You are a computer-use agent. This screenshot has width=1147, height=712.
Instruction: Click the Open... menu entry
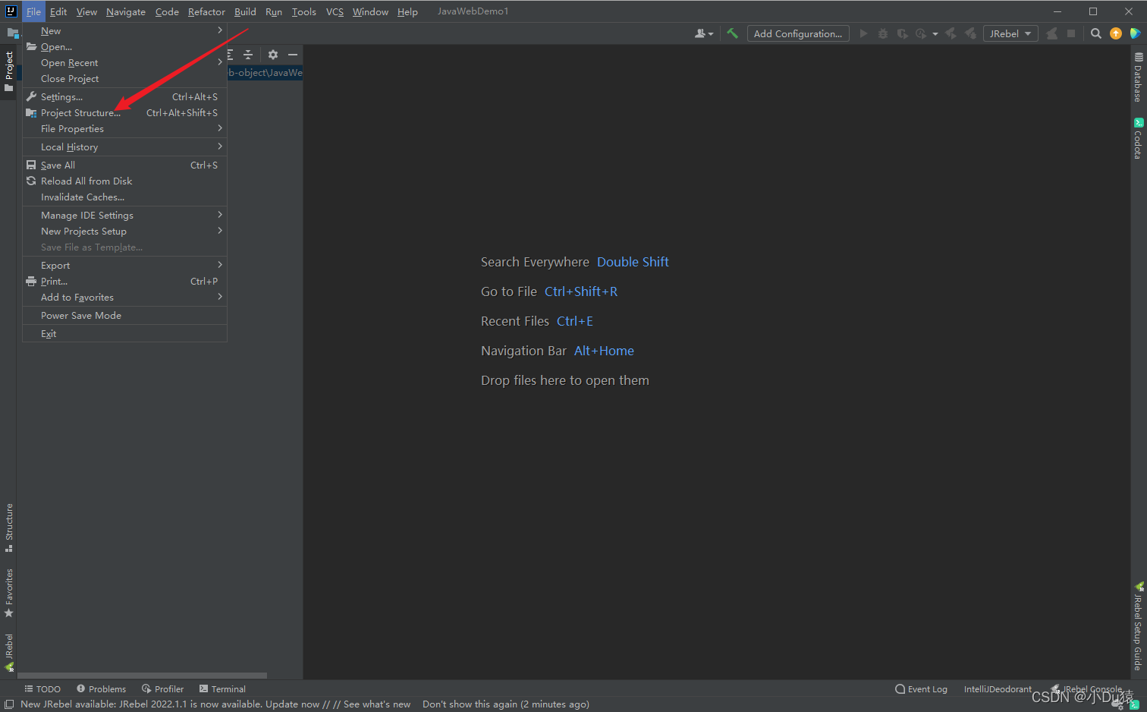(124, 47)
